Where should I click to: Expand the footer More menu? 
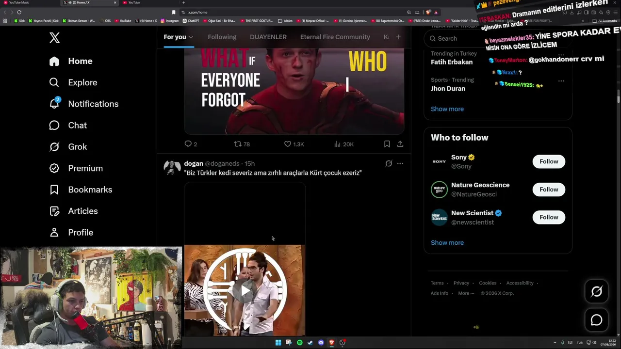pyautogui.click(x=466, y=293)
